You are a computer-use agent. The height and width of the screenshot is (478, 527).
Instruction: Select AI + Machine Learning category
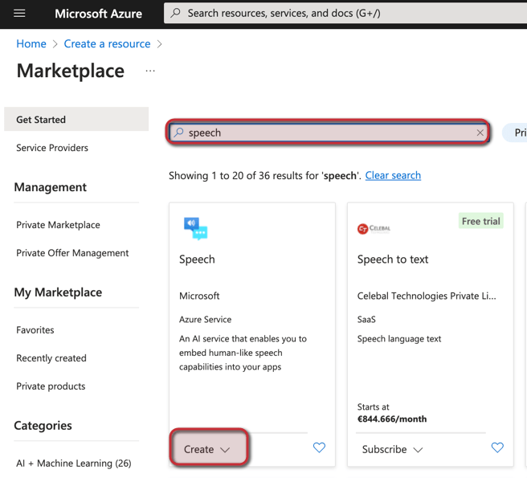[x=73, y=464]
